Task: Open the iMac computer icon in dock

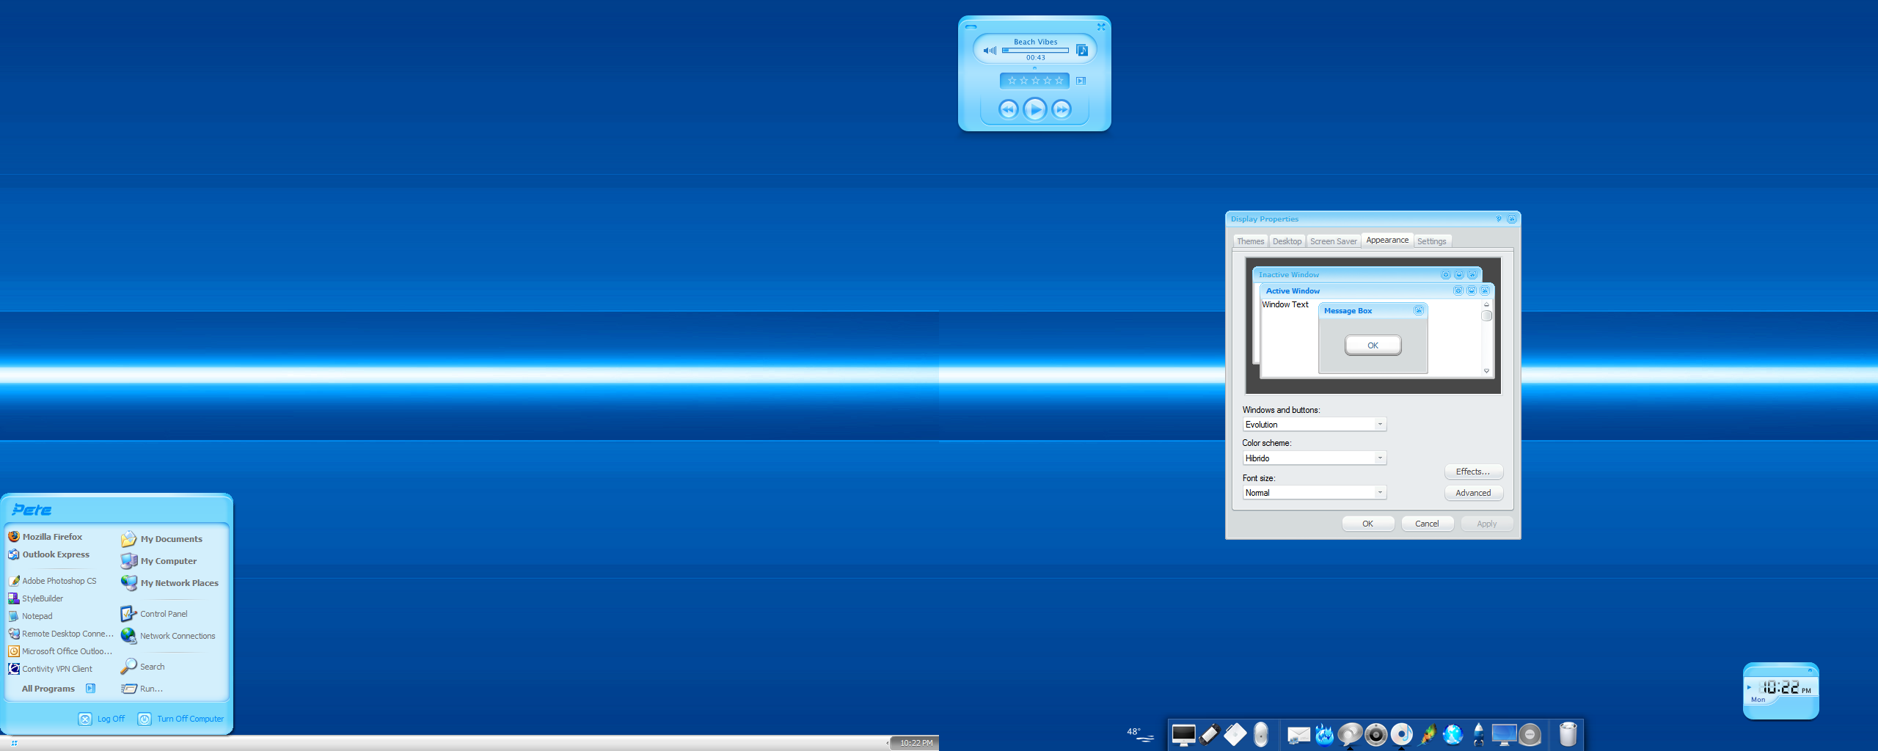Action: (1183, 734)
